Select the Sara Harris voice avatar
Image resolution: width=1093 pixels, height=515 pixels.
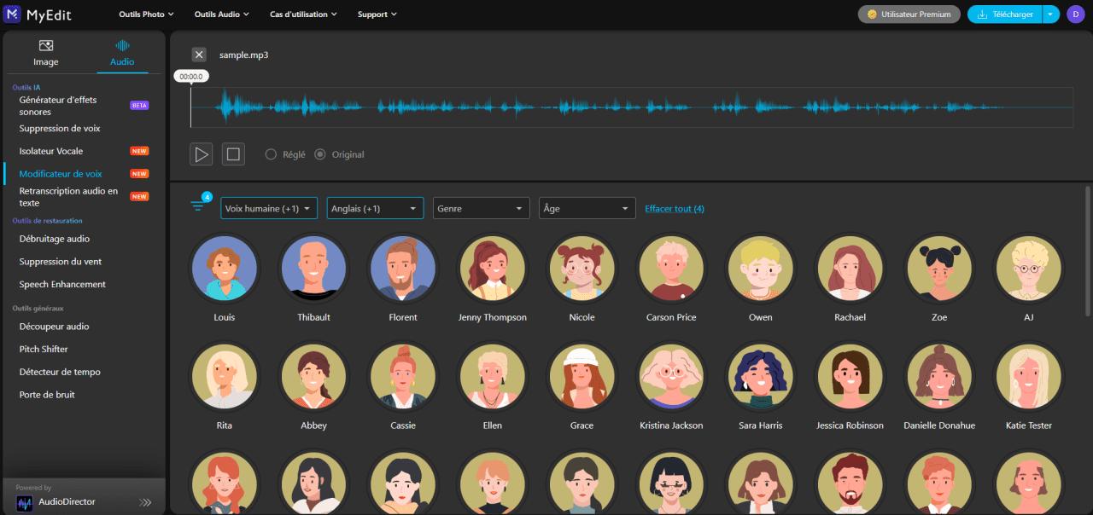point(760,376)
